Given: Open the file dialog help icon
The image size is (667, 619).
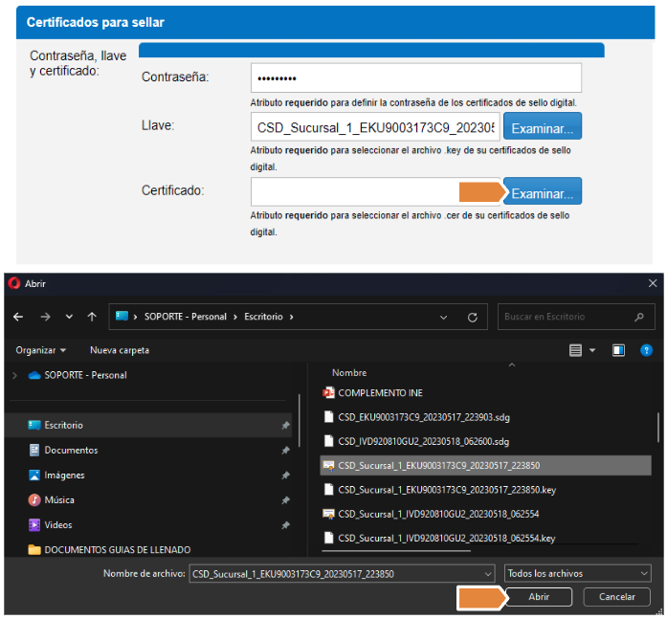Looking at the screenshot, I should (646, 350).
